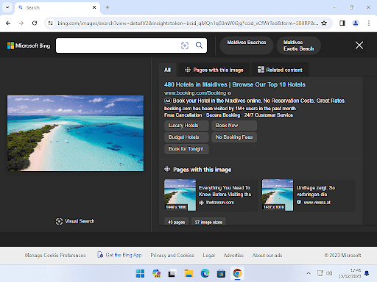Screen dimensions: 377x282
Task: Select the Maldives Exotic Beach suggestion chip
Action: click(x=298, y=46)
